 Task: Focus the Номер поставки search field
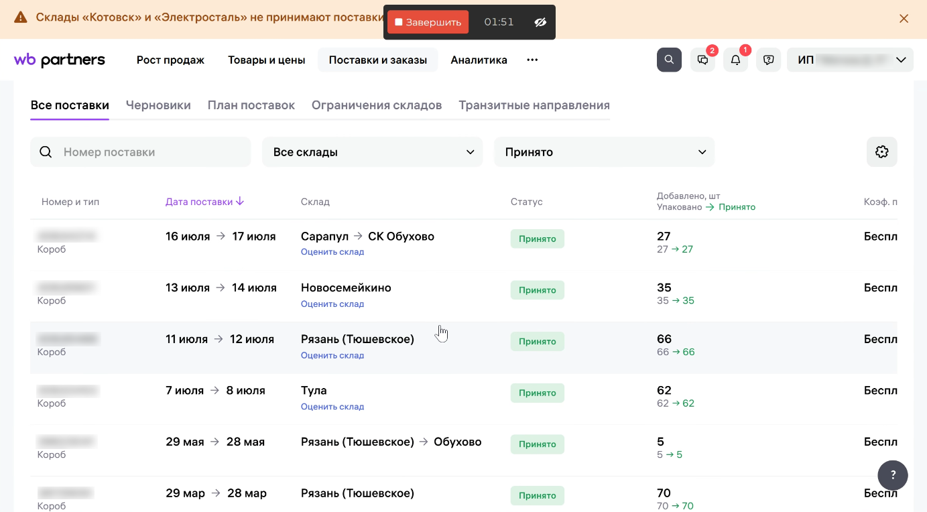(x=141, y=152)
